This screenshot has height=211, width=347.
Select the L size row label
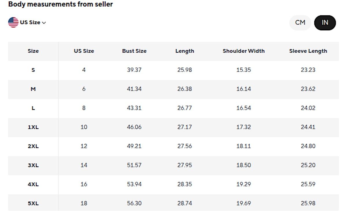(x=33, y=108)
